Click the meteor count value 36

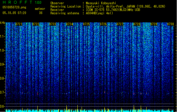pos(41,13)
